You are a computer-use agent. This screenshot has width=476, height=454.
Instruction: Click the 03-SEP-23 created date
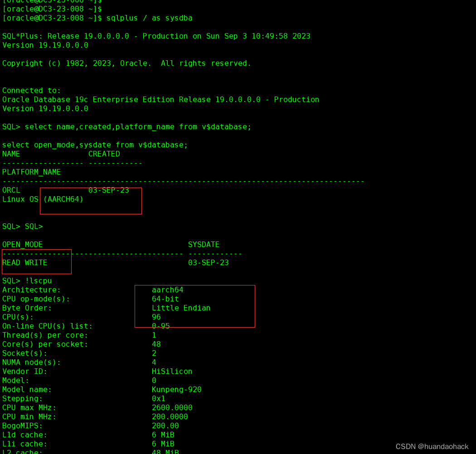pos(109,190)
